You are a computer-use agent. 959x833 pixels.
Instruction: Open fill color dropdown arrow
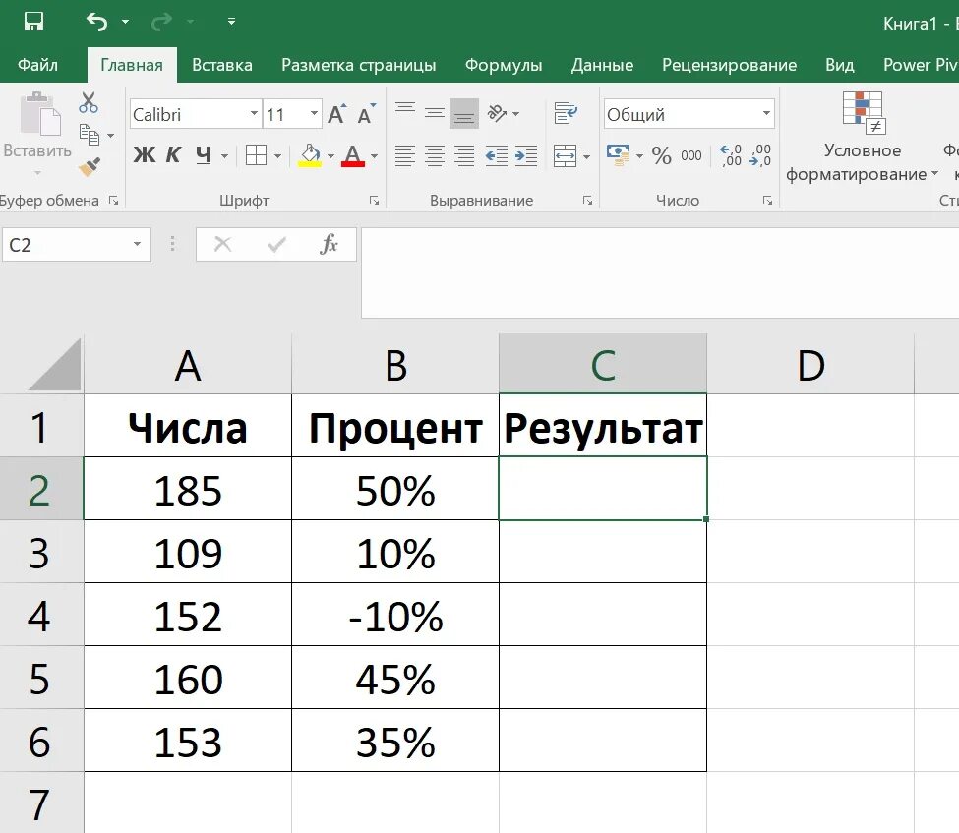tap(330, 156)
